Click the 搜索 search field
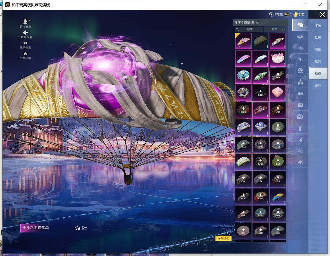 pyautogui.click(x=249, y=29)
